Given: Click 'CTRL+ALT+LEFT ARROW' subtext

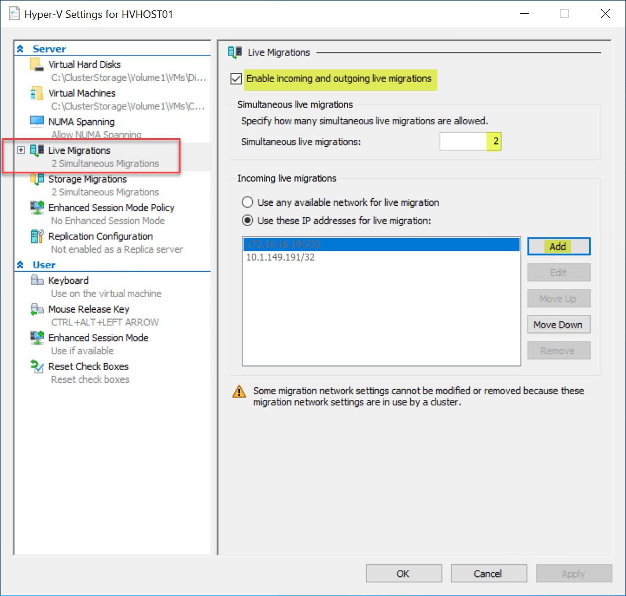Looking at the screenshot, I should [105, 323].
